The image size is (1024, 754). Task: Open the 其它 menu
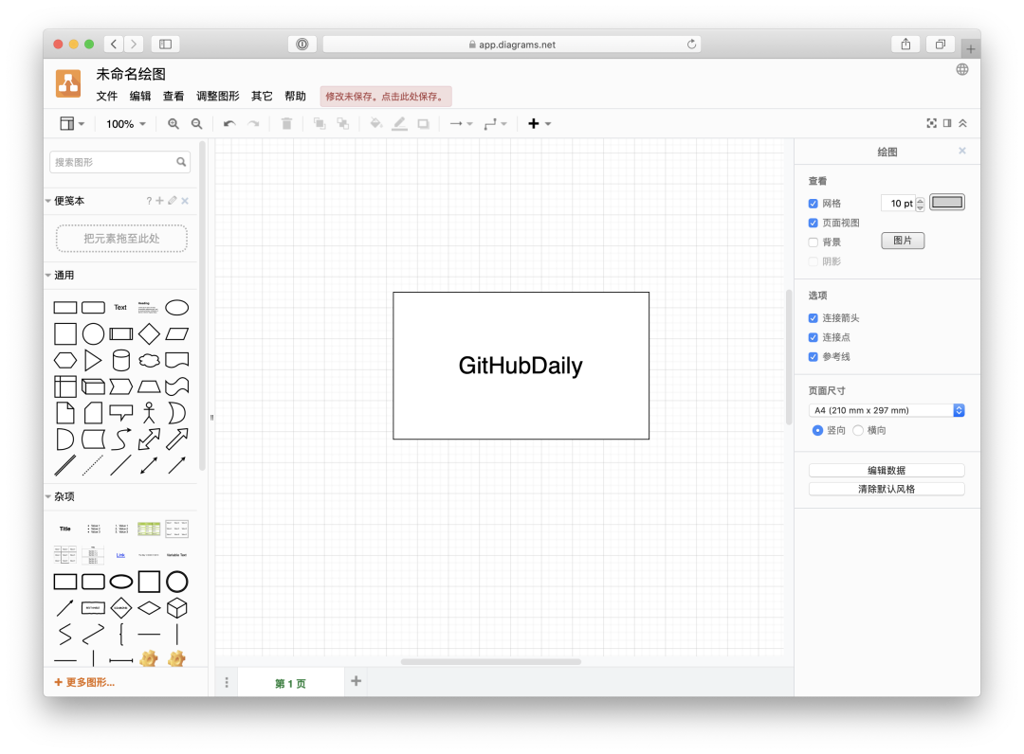tap(262, 97)
